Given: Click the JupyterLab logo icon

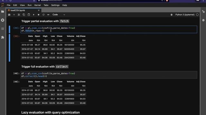Looking at the screenshot, I should tap(3, 5).
